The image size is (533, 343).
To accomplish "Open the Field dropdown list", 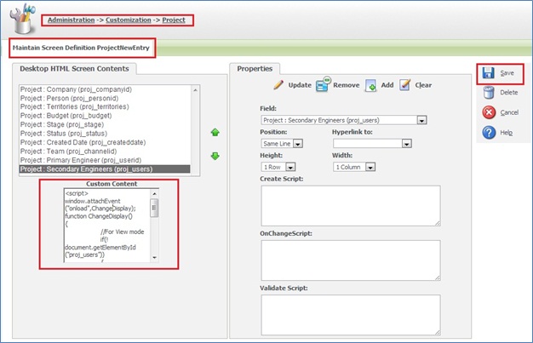I will [421, 120].
